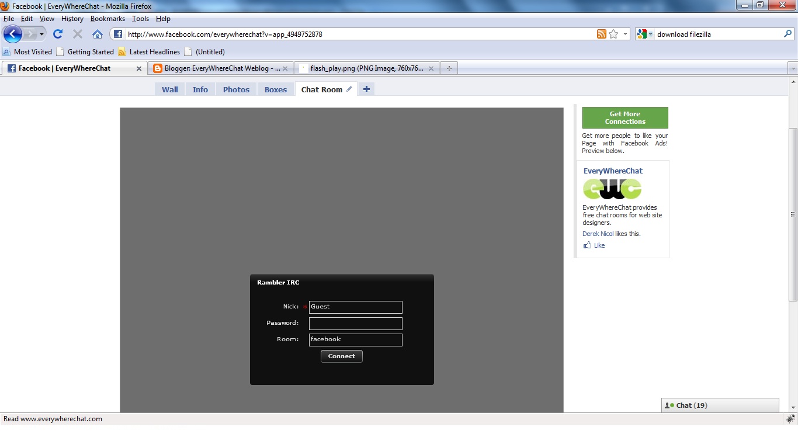This screenshot has width=798, height=444.
Task: Open the Tools menu
Action: [x=140, y=18]
